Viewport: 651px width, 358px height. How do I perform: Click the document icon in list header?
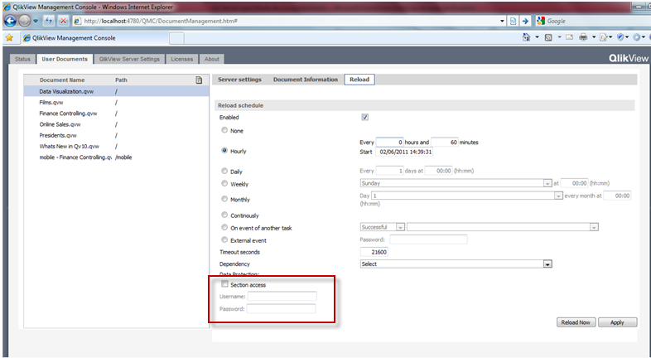[199, 80]
